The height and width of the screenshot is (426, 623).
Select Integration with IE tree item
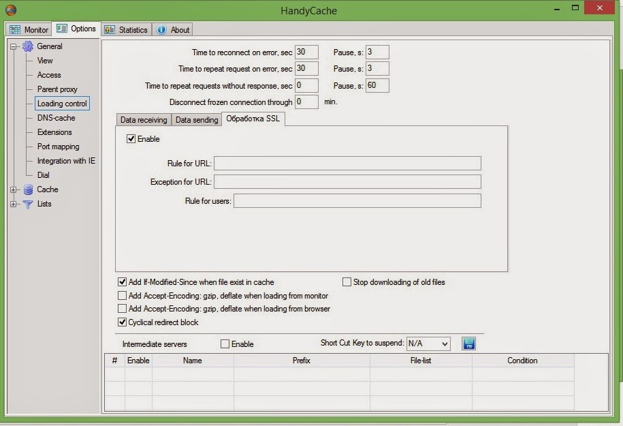66,161
